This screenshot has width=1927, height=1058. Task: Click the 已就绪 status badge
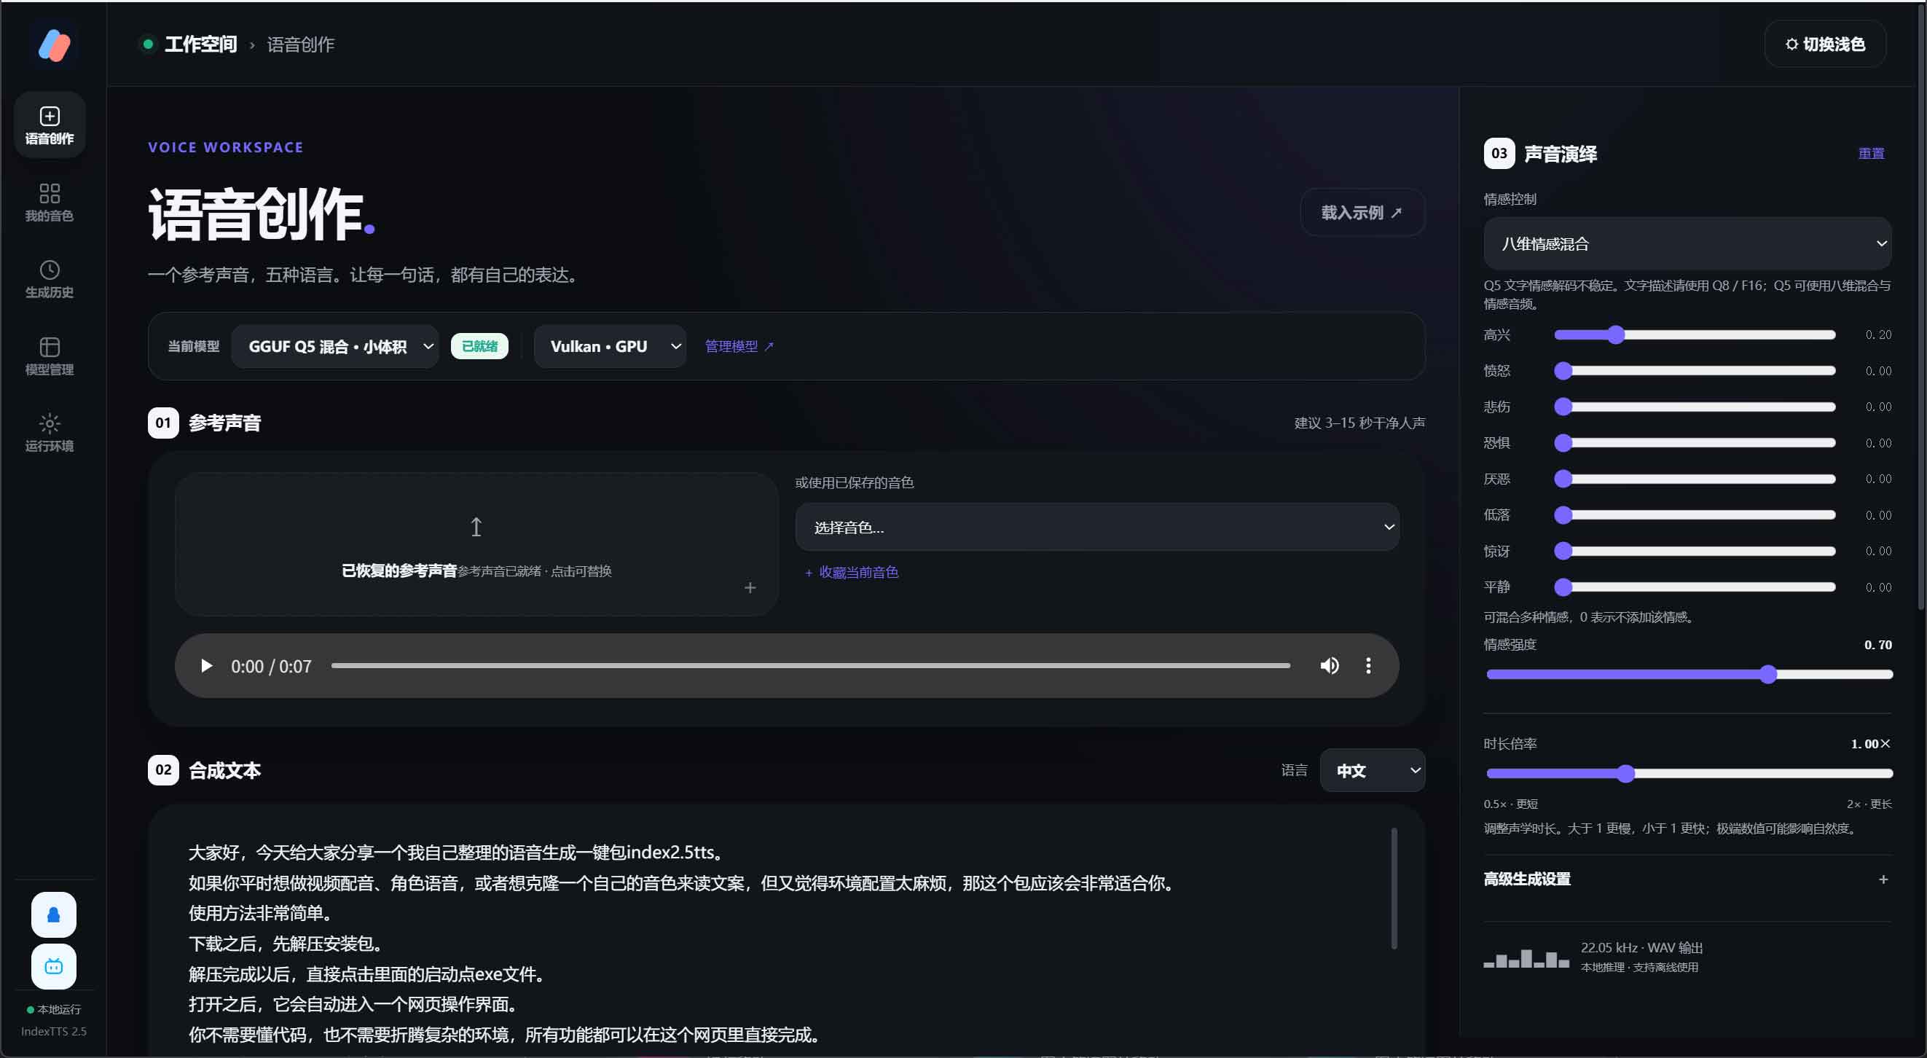point(479,346)
